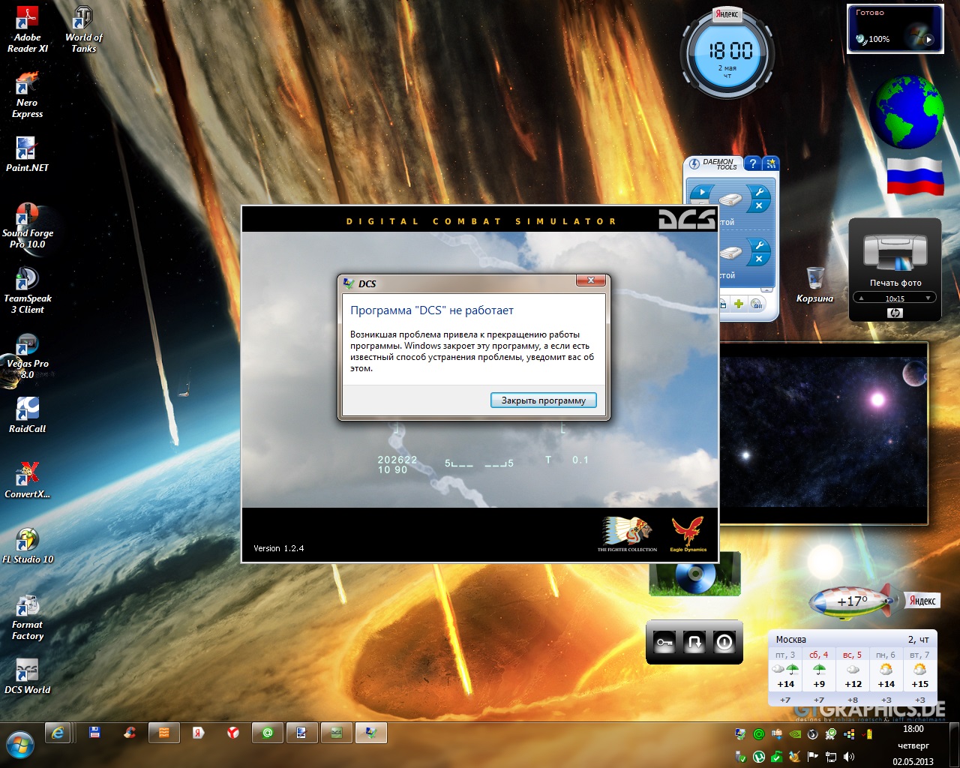Select the Paint.NET desktop shortcut

[27, 154]
